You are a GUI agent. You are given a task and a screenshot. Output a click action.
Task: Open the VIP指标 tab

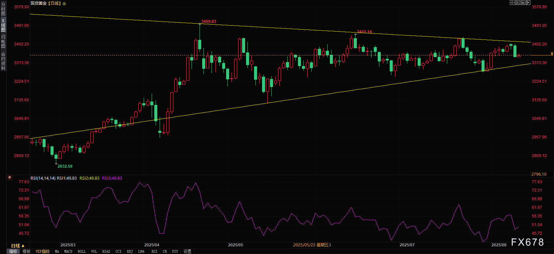click(43, 251)
